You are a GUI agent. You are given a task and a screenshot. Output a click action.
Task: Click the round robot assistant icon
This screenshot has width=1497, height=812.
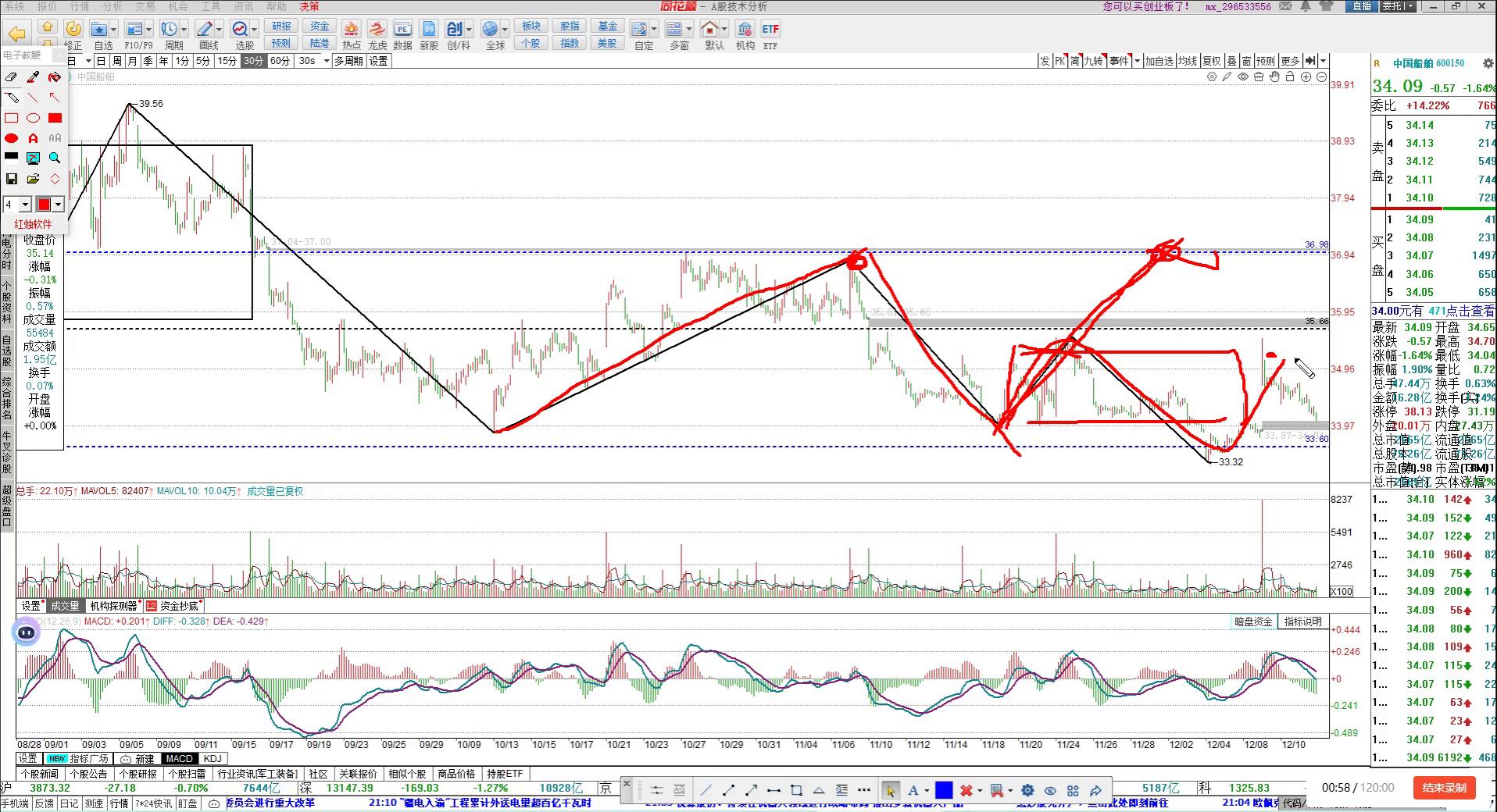pyautogui.click(x=26, y=632)
